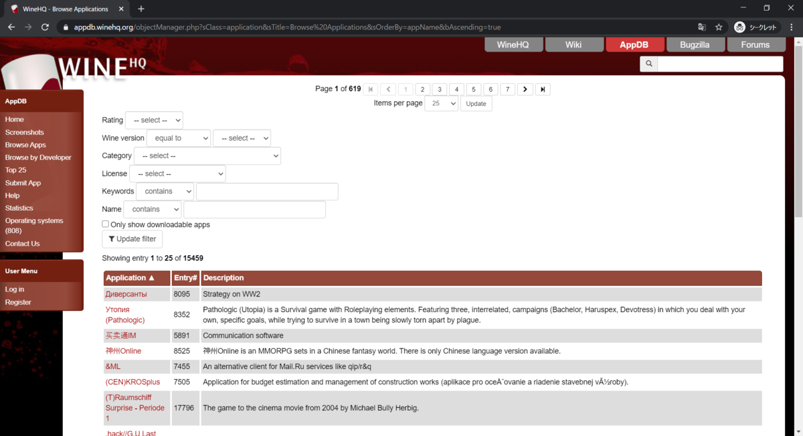Open the (CEN)KROSplus application entry
Screen dimensions: 803x436
[132, 382]
